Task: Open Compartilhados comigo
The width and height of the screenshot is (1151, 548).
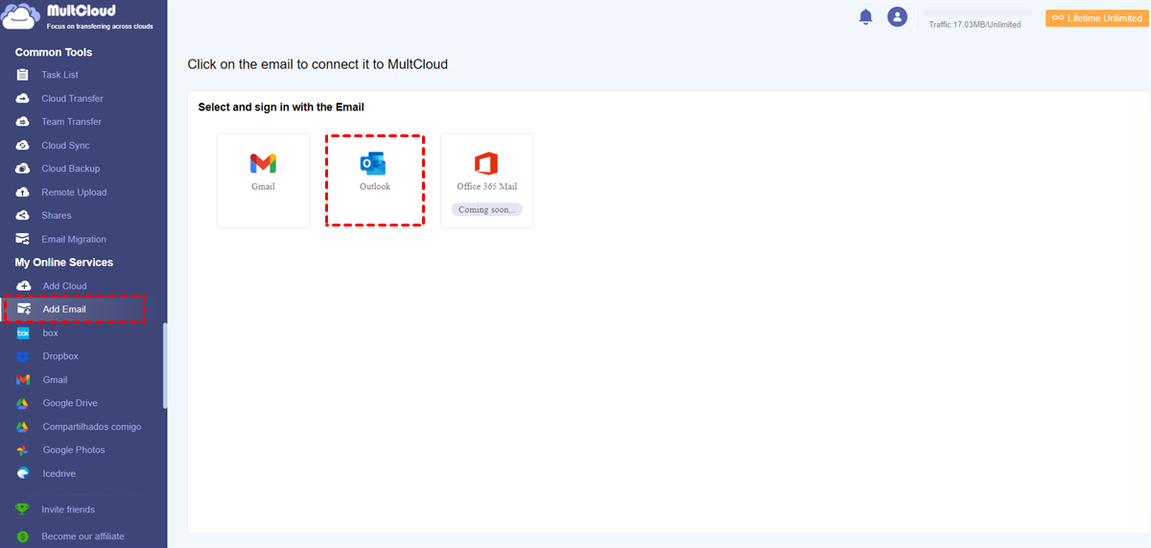Action: point(92,427)
